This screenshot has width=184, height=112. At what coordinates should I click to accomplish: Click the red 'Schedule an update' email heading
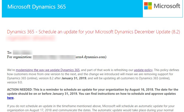94,32
